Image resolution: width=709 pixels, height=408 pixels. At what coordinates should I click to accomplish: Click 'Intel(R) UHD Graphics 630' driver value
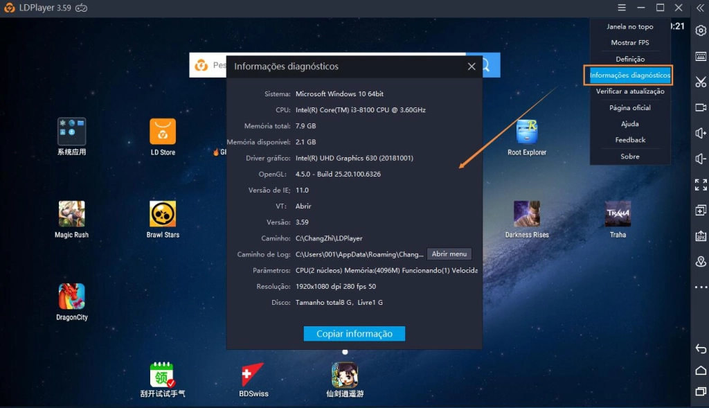[x=336, y=158]
